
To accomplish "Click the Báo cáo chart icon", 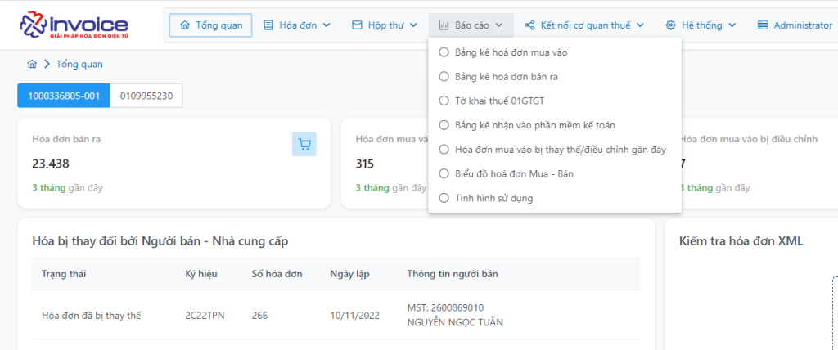I will coord(444,25).
